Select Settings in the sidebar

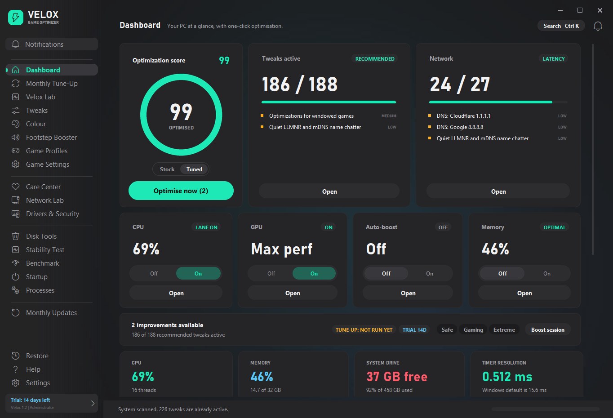click(x=52, y=383)
